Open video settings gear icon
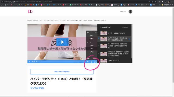This screenshot has width=174, height=97. pos(92,62)
